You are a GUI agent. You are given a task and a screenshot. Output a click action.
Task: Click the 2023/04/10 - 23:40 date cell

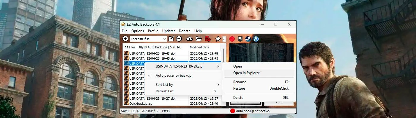pos(204,104)
